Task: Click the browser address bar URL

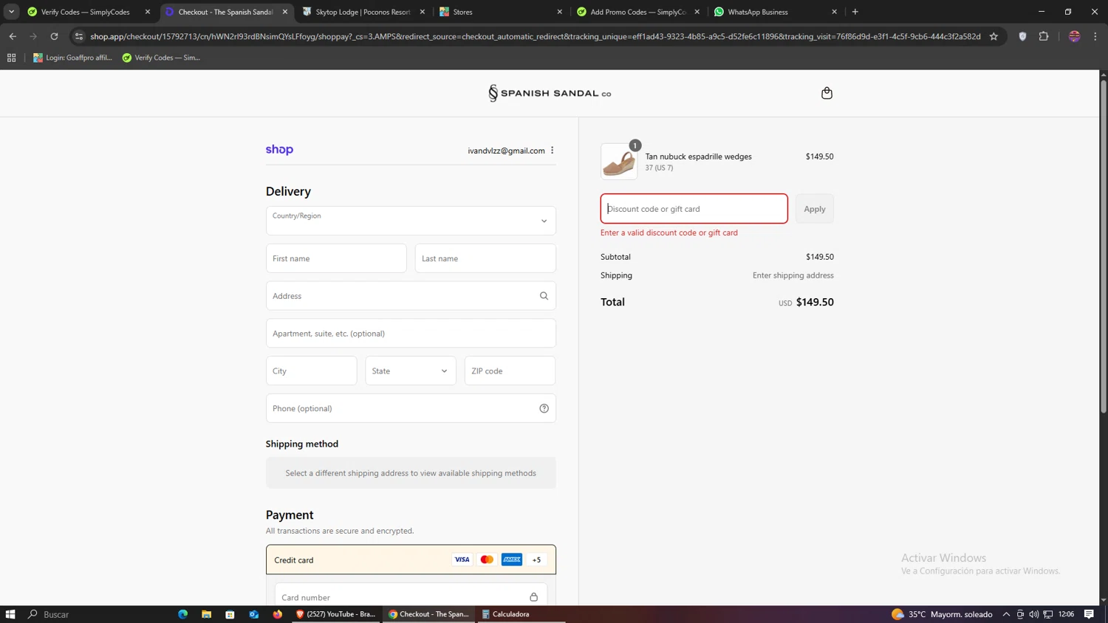Action: 535,36
